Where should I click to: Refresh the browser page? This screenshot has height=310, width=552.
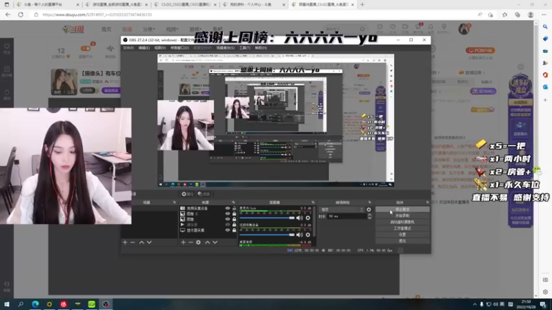point(21,14)
